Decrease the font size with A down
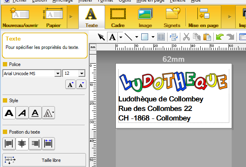Viewport: 246px width, 167px height. coord(81,85)
